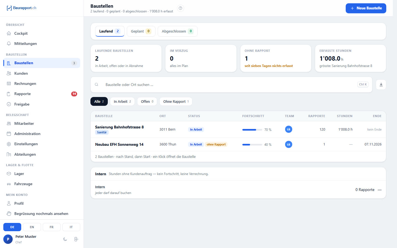Viewport: 397px width, 248px height.
Task: Open Begrüssung nochmals ansehen
Action: (42, 214)
